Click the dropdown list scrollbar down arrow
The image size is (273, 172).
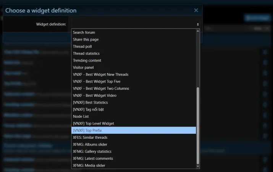[198, 166]
